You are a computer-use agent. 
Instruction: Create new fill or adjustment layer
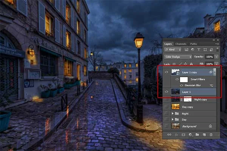pos(190,135)
